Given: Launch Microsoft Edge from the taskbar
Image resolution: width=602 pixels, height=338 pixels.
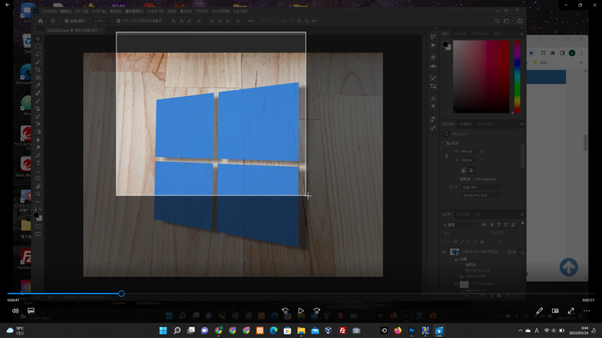Looking at the screenshot, I should pos(274,330).
